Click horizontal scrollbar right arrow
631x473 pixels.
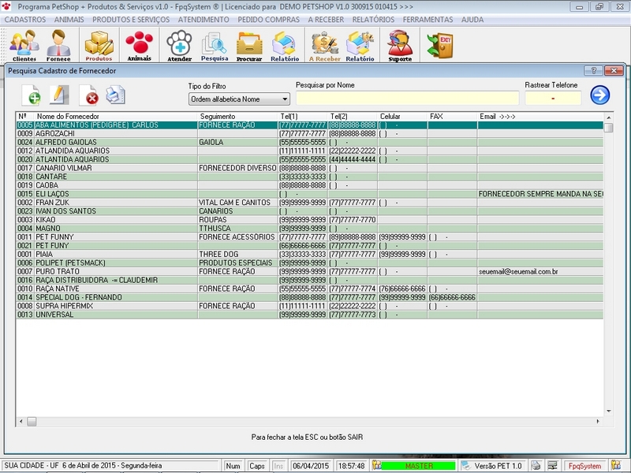(x=598, y=422)
